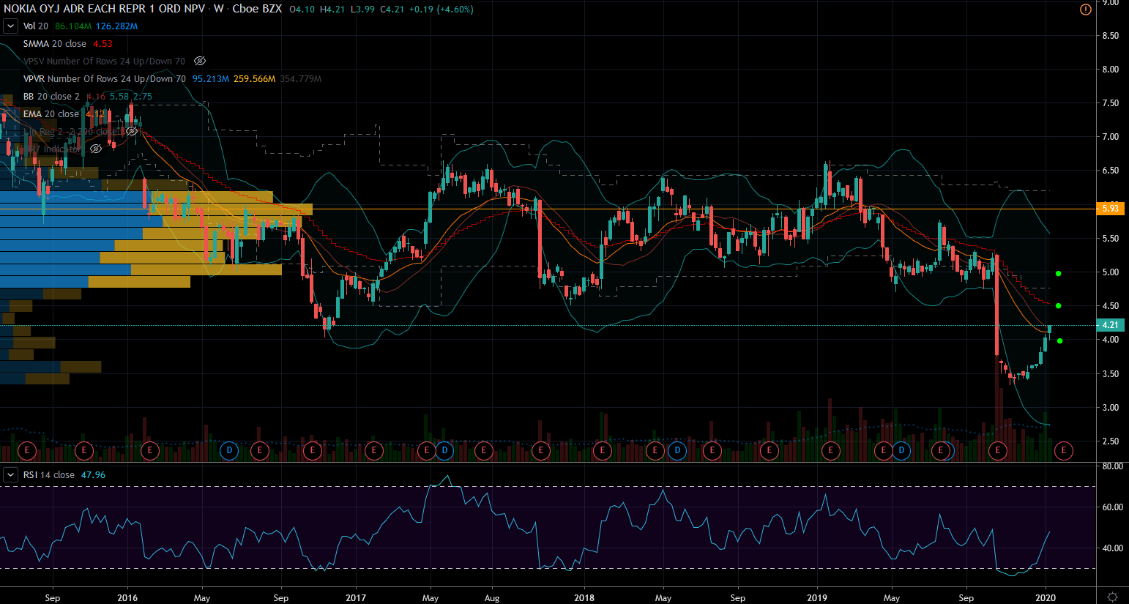The image size is (1129, 604).
Task: Select the BB 20 close 2 indicator label
Action: pos(51,97)
